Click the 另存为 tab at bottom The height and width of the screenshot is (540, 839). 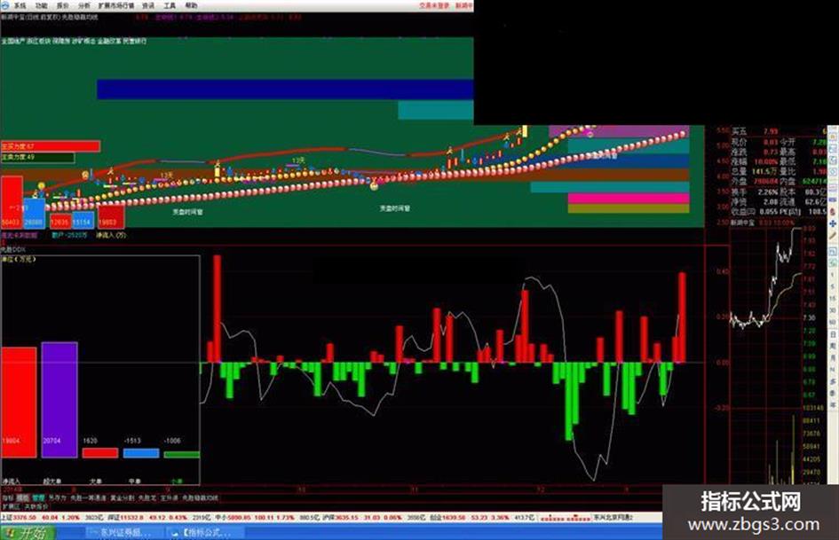point(57,497)
